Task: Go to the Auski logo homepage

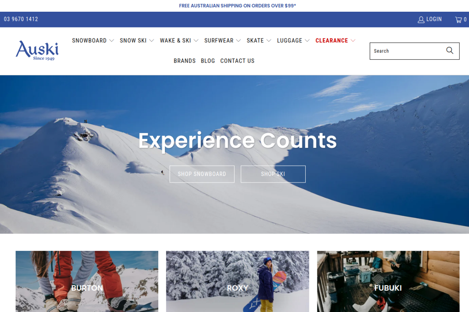Action: (x=37, y=50)
